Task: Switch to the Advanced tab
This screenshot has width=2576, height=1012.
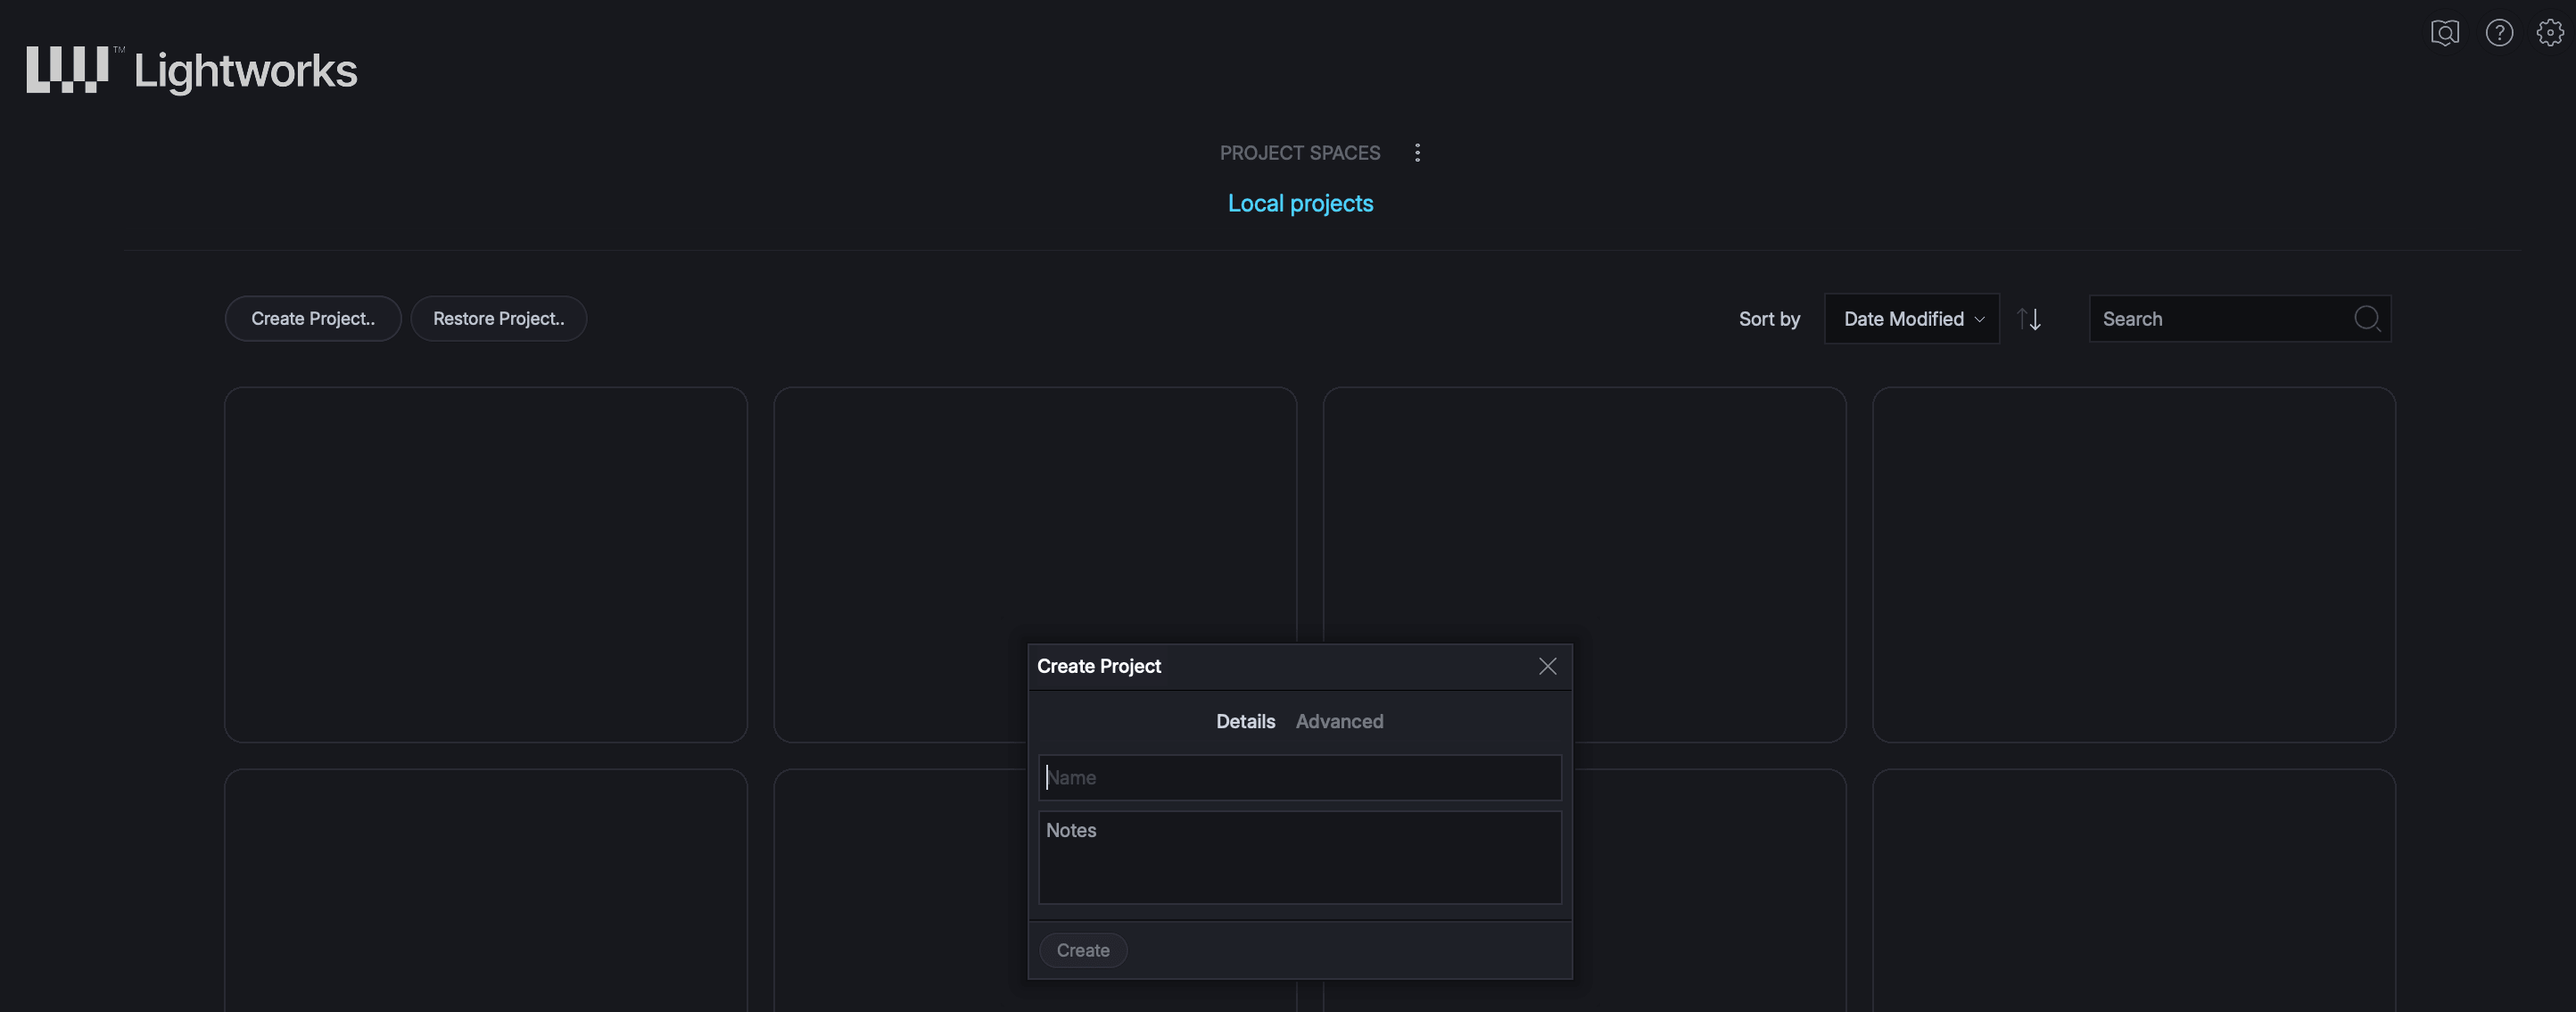Action: click(1339, 722)
